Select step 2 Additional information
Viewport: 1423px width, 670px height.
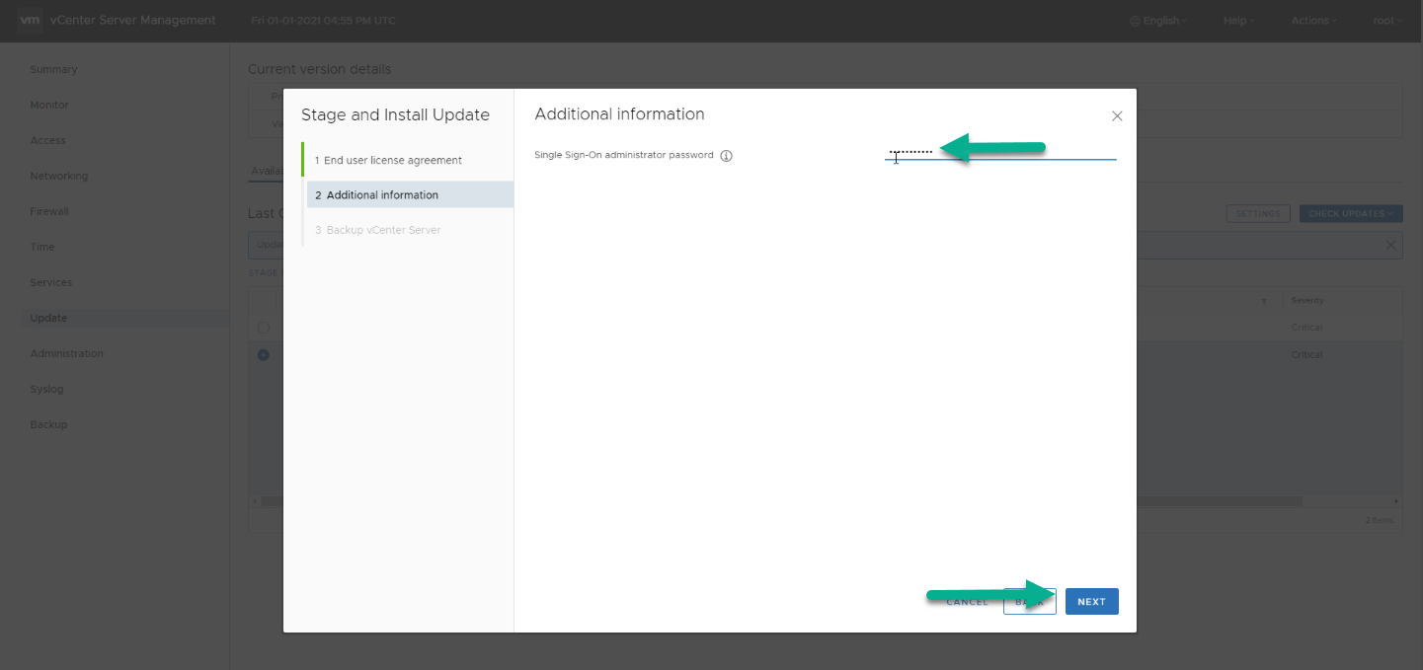(410, 194)
